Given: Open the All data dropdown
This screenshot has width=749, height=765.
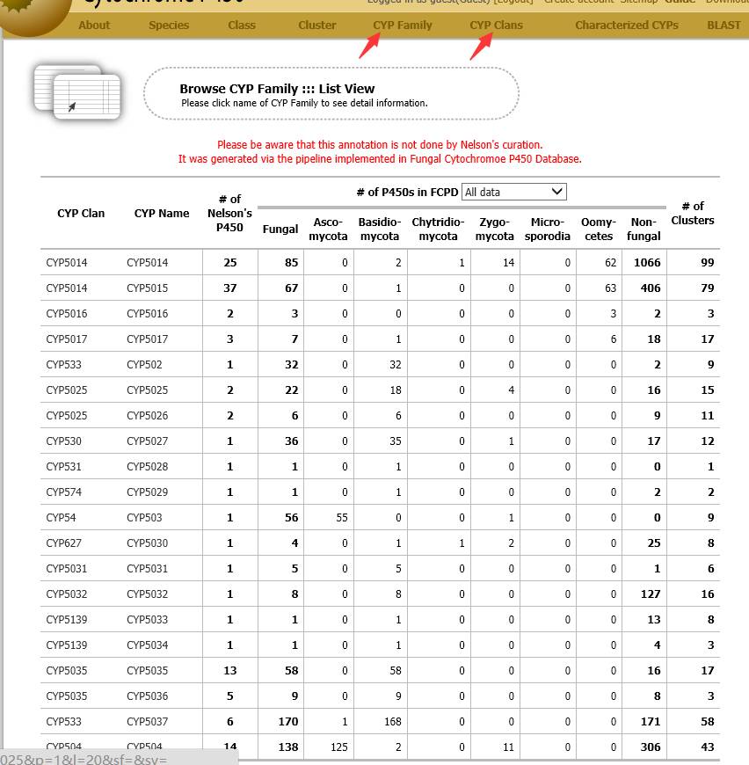Looking at the screenshot, I should [x=514, y=192].
